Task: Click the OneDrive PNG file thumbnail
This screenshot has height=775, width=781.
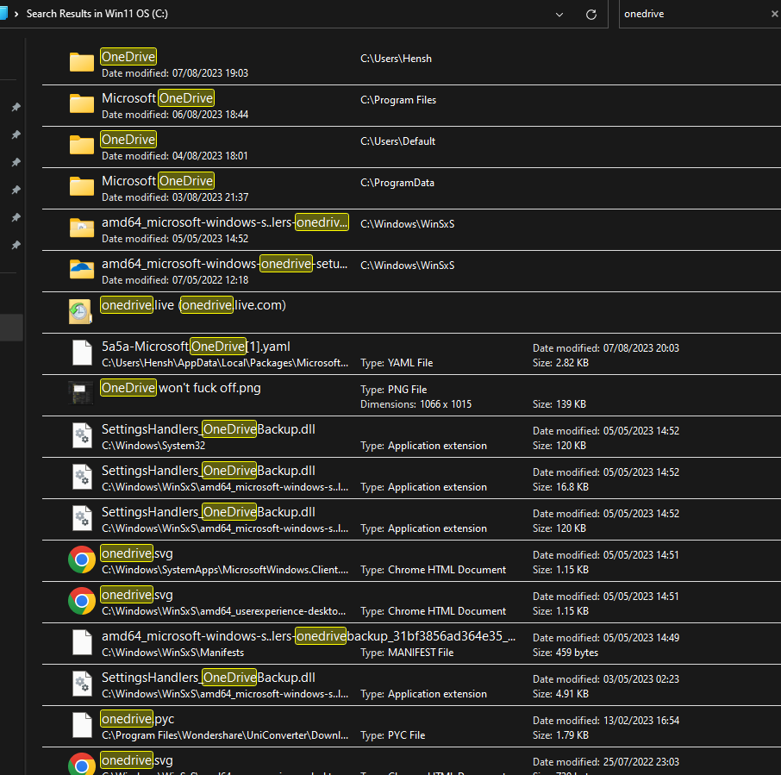Action: click(81, 393)
